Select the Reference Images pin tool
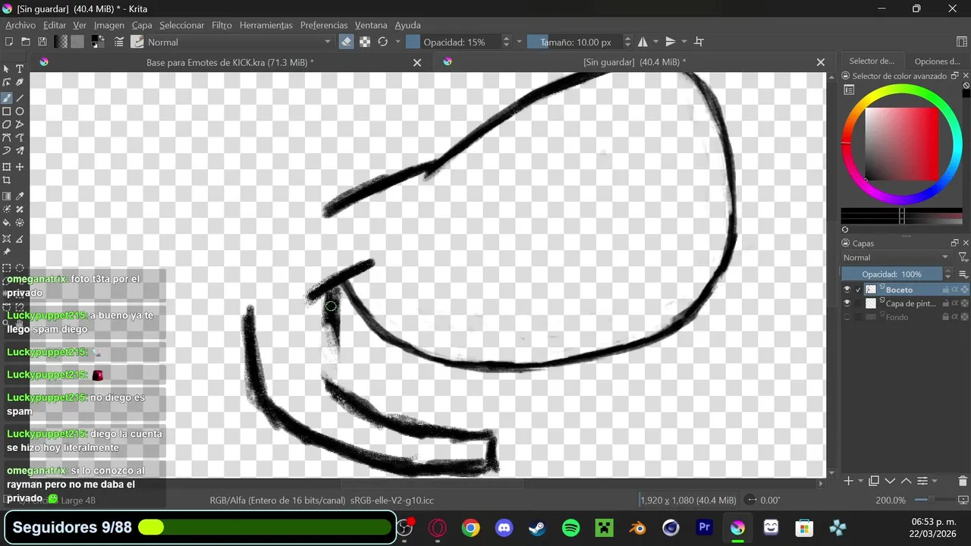Viewport: 971px width, 546px height. 7,252
